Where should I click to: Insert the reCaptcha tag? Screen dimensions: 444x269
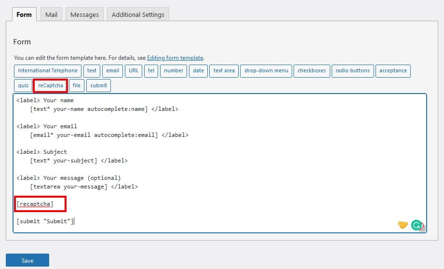[51, 85]
